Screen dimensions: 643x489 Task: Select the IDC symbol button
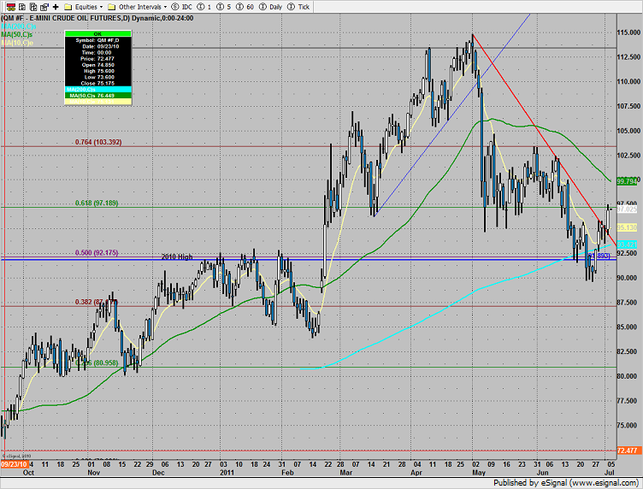[x=181, y=7]
